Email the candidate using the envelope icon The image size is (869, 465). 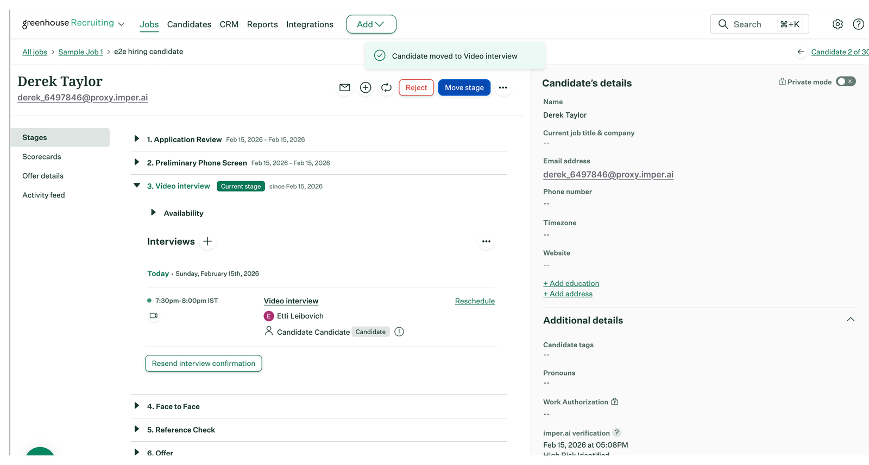pos(345,87)
